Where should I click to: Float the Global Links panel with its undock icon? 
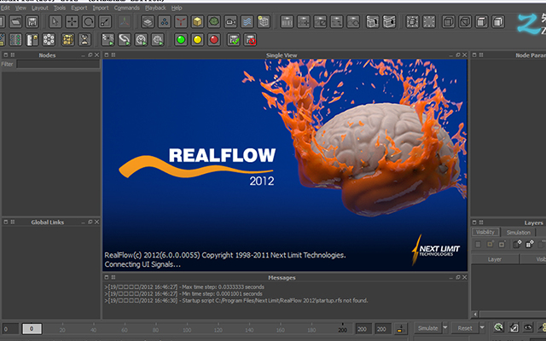click(90, 222)
